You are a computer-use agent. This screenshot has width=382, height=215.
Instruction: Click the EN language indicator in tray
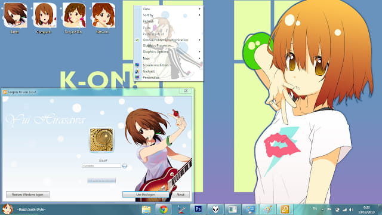click(315, 209)
